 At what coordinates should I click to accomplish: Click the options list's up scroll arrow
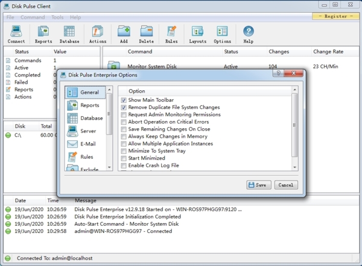(294, 90)
